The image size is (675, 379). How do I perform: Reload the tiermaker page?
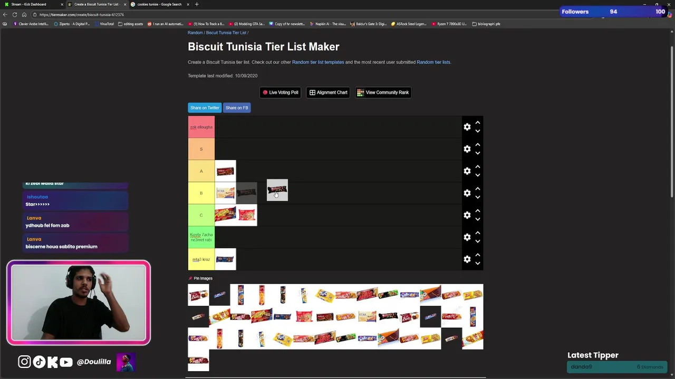pos(15,15)
